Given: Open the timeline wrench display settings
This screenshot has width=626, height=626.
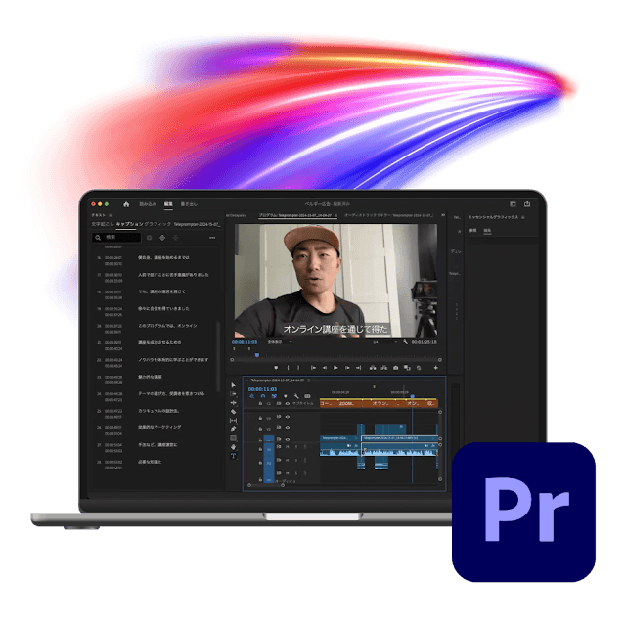Looking at the screenshot, I should tap(296, 396).
